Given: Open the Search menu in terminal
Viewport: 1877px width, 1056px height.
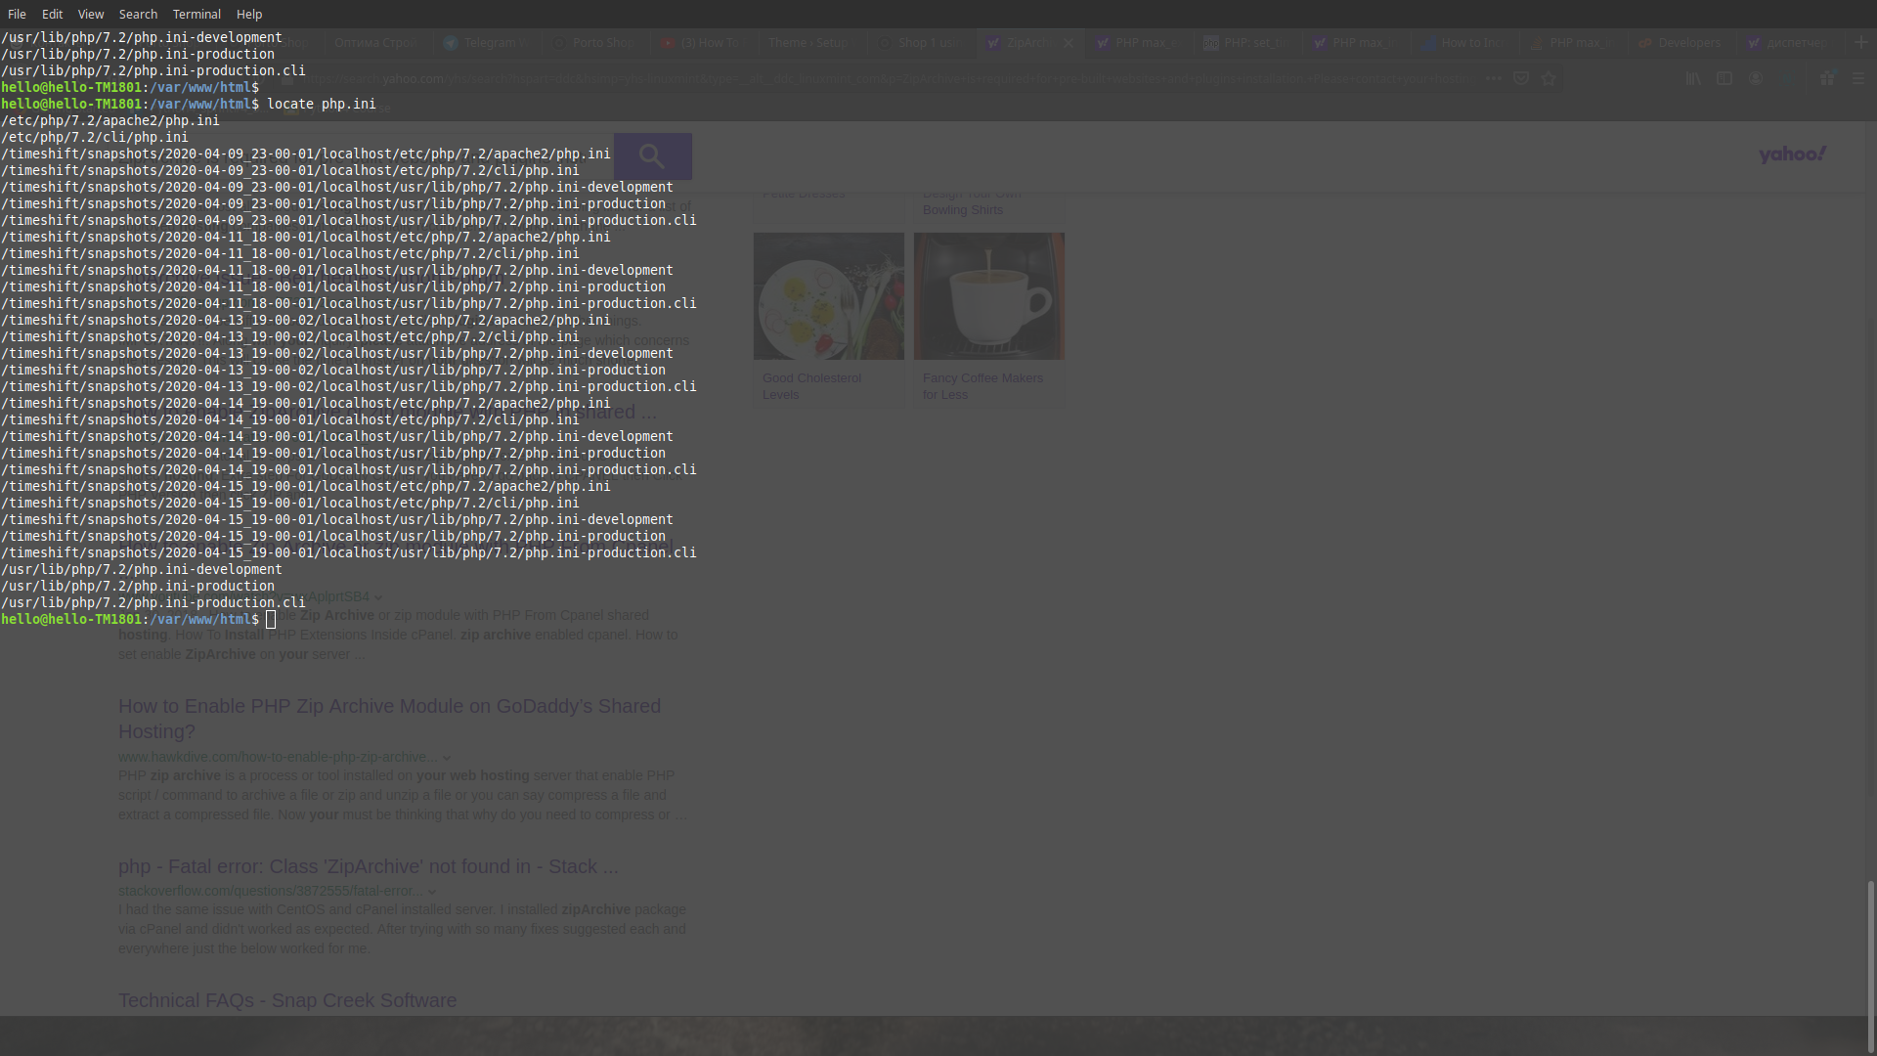Looking at the screenshot, I should 138,14.
